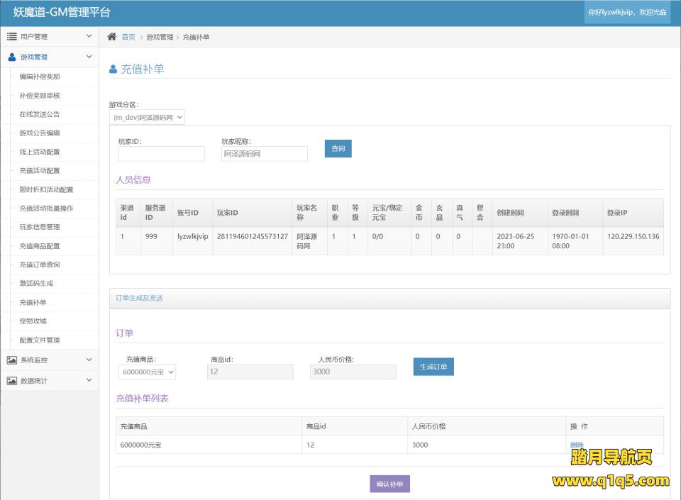Click the image icon beside 系统监控

point(12,360)
